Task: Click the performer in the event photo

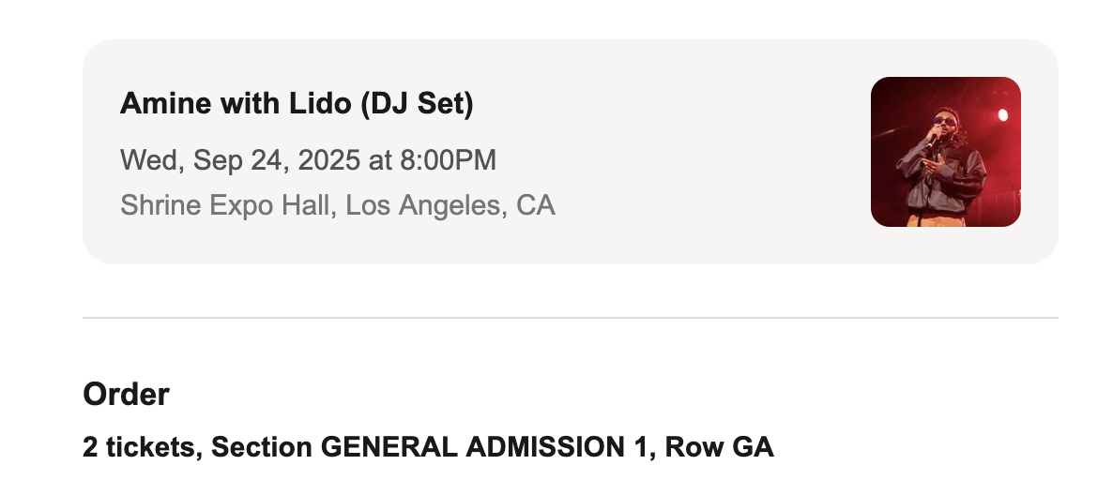Action: (x=940, y=169)
